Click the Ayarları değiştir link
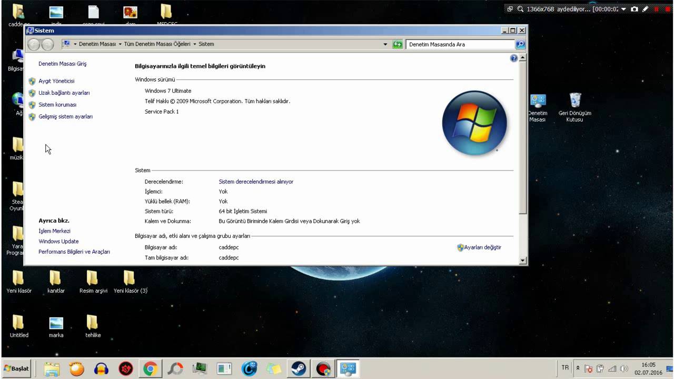Image resolution: width=674 pixels, height=379 pixels. point(482,247)
